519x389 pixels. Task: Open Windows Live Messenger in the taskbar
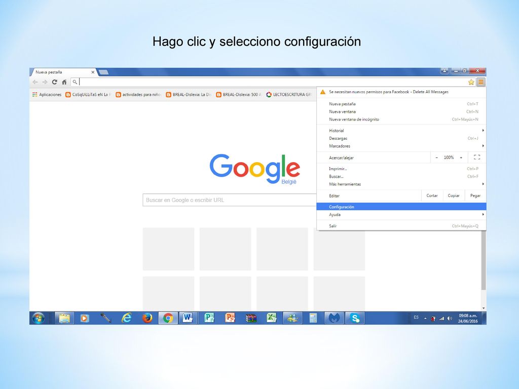coord(292,318)
